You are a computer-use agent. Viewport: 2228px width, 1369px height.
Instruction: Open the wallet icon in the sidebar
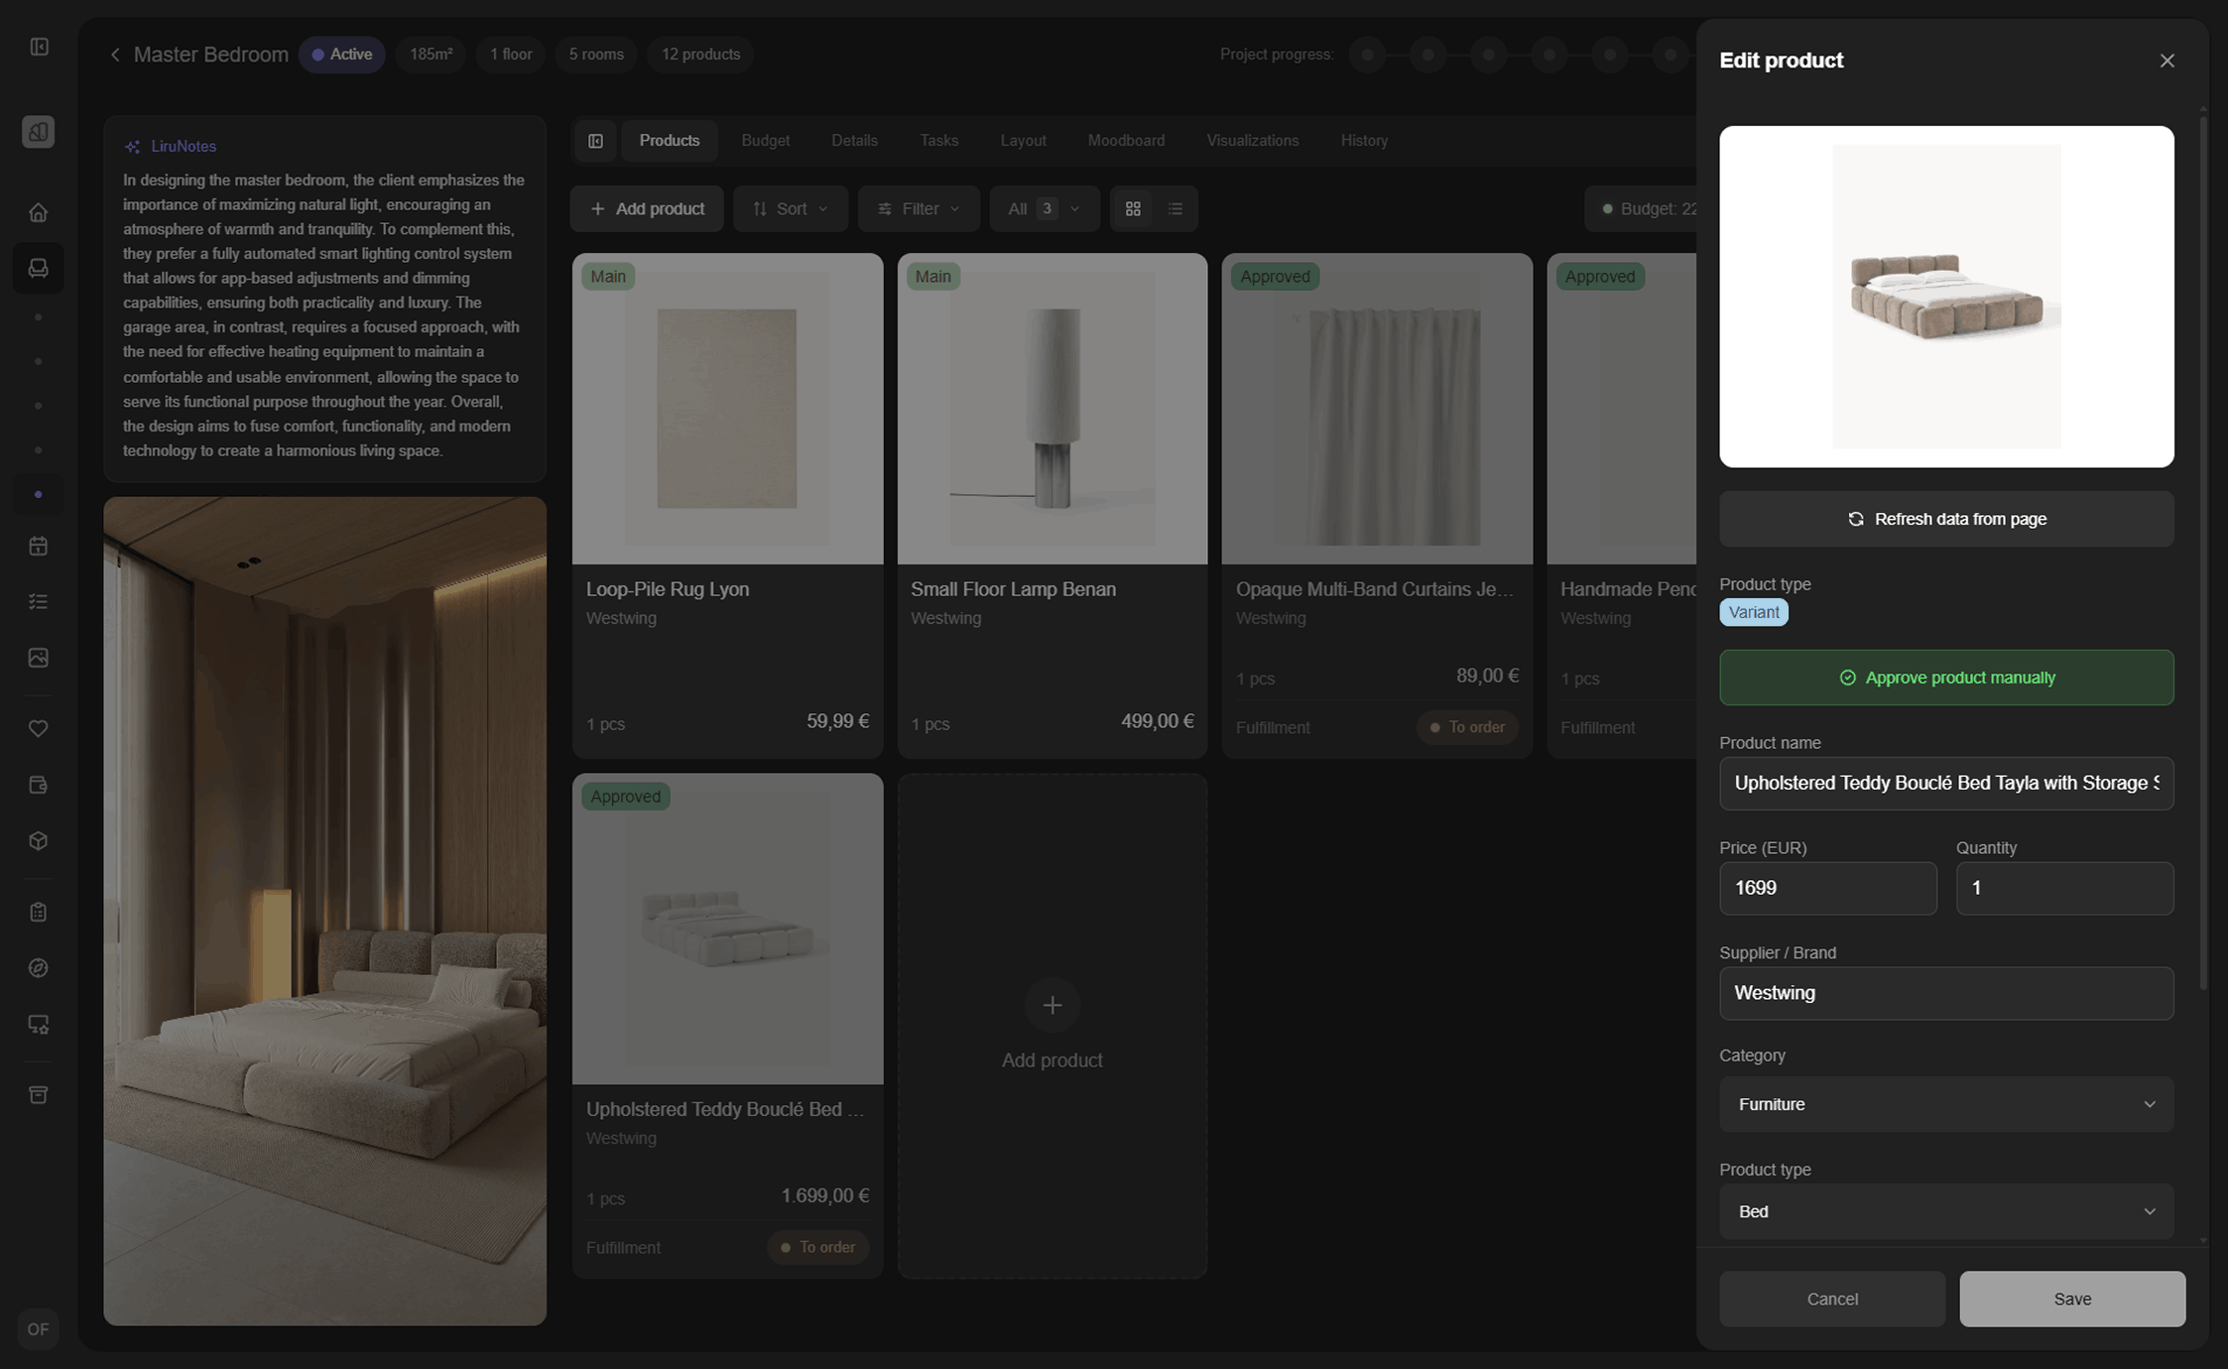point(38,784)
